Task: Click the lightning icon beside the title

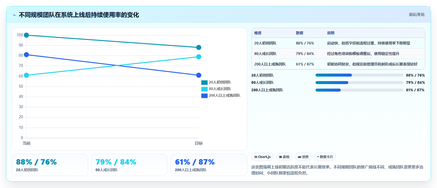Action: [14, 15]
